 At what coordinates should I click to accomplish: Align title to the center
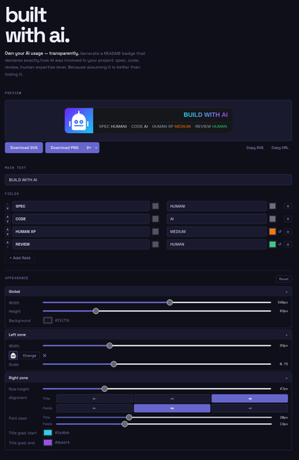(172, 398)
